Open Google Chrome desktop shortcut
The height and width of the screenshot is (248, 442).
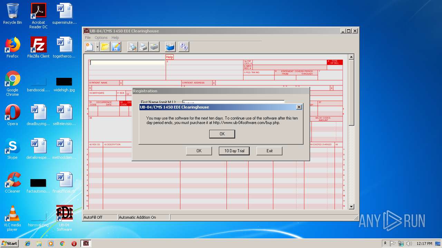pos(12,84)
